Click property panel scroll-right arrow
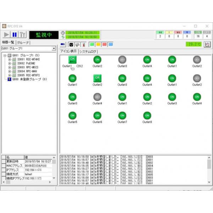 50,182
